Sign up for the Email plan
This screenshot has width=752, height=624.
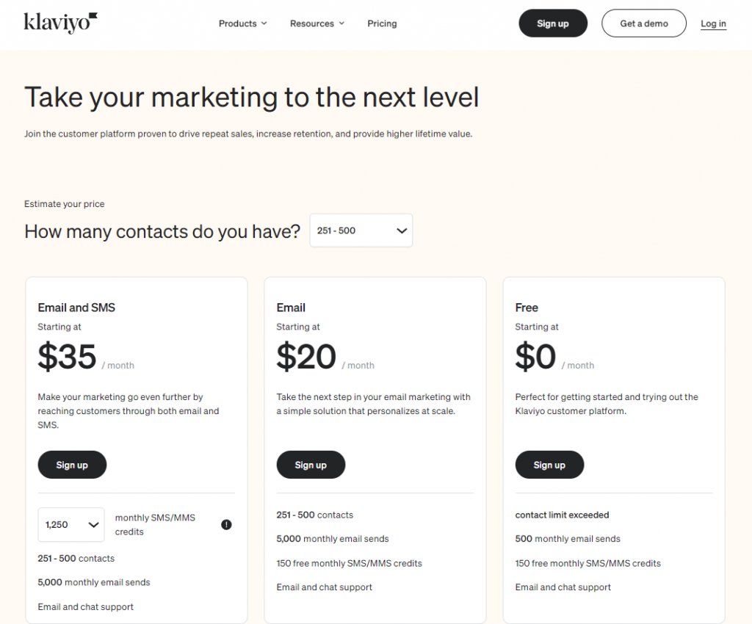311,465
